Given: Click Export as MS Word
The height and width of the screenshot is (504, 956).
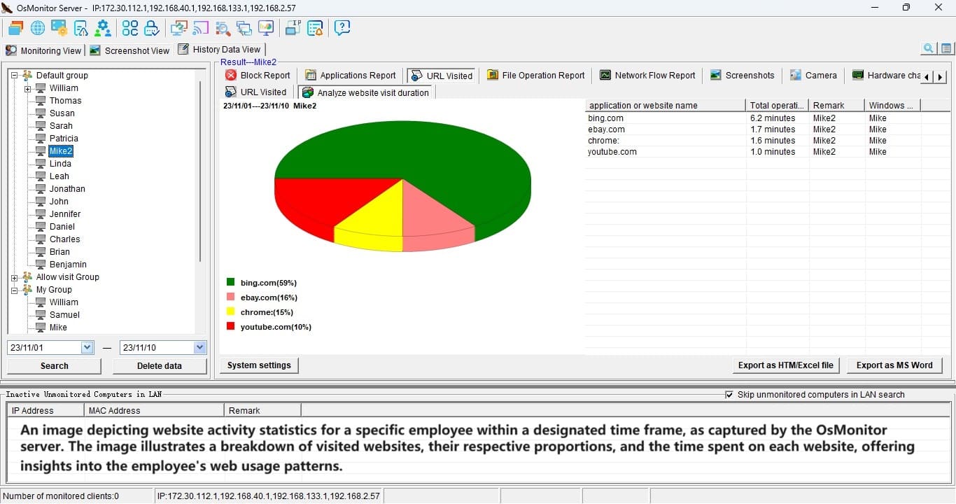Looking at the screenshot, I should 894,365.
